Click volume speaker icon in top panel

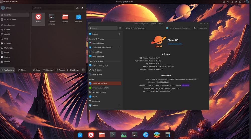pos(228,2)
